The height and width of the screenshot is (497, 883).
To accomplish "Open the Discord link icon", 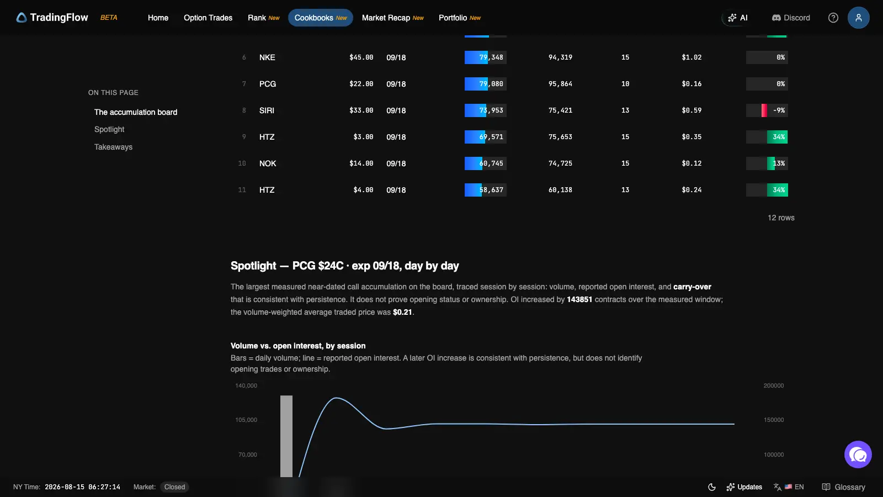I will (776, 18).
